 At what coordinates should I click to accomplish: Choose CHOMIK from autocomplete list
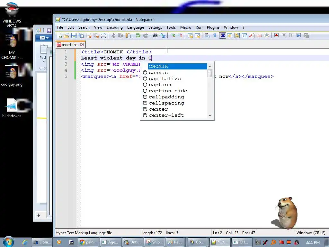(x=177, y=66)
